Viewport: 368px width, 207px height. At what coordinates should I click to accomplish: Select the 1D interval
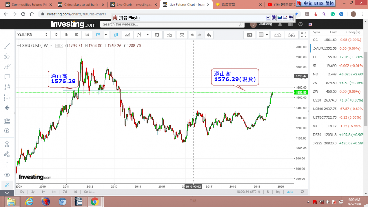pos(76,35)
